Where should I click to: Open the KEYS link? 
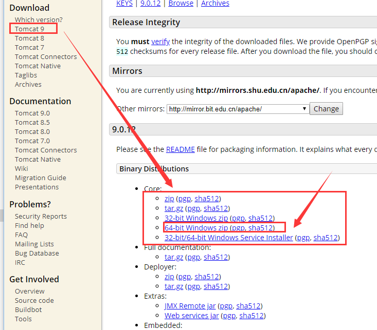[x=124, y=4]
